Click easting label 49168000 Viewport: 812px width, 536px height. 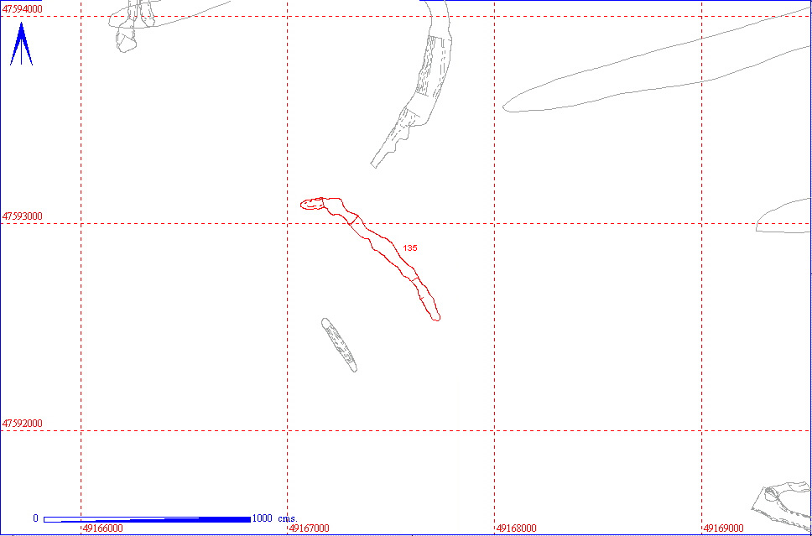516,528
